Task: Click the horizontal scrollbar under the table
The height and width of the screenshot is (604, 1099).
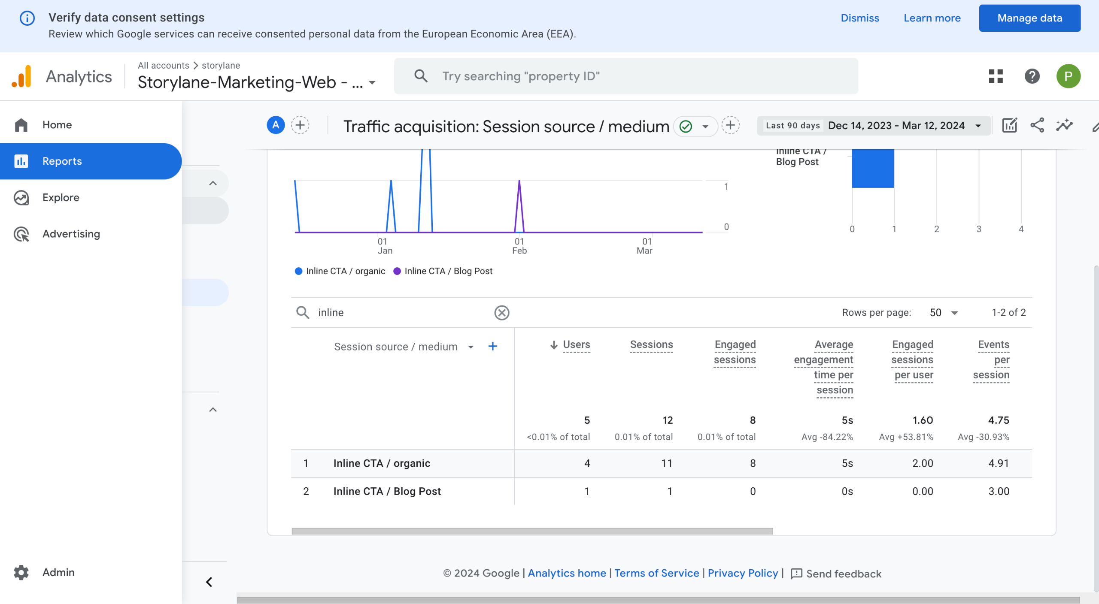Action: [532, 531]
